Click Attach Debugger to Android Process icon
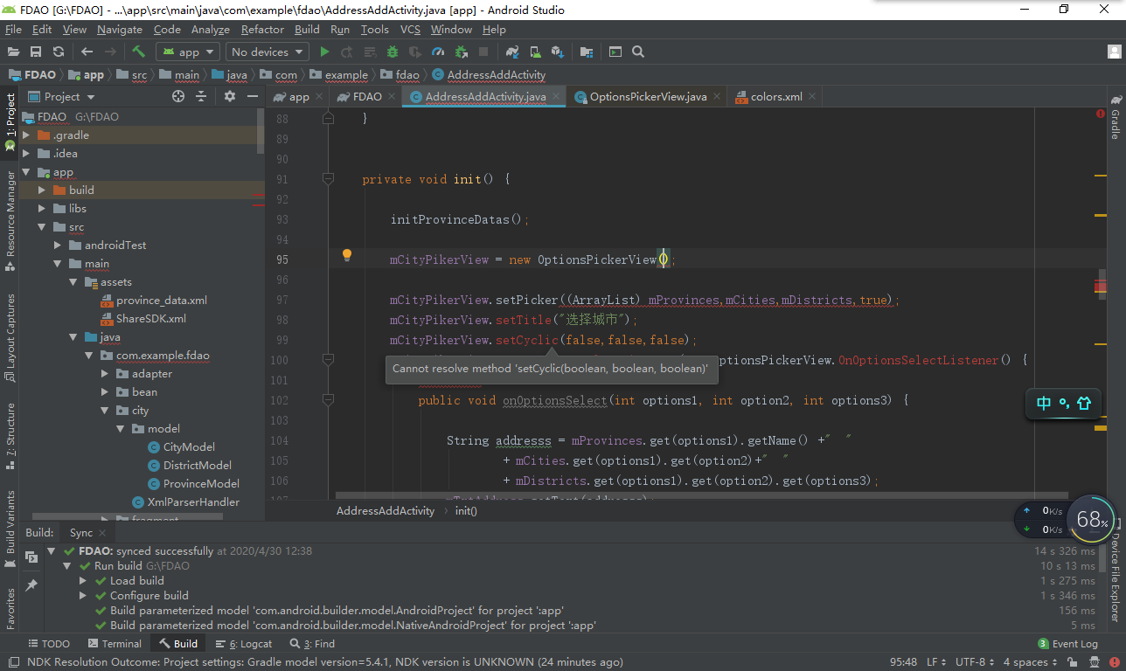 coord(460,52)
